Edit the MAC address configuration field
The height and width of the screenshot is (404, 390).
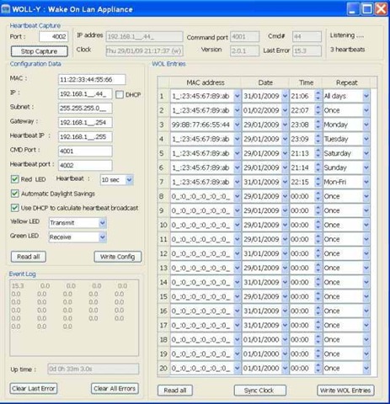[x=92, y=80]
